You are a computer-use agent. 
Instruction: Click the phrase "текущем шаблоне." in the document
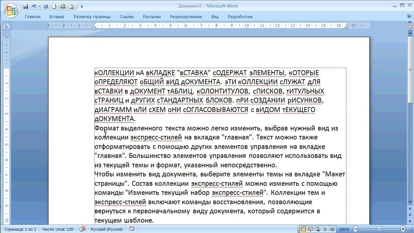pos(124,220)
